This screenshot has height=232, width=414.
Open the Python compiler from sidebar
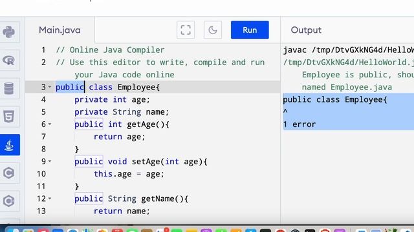click(x=9, y=32)
